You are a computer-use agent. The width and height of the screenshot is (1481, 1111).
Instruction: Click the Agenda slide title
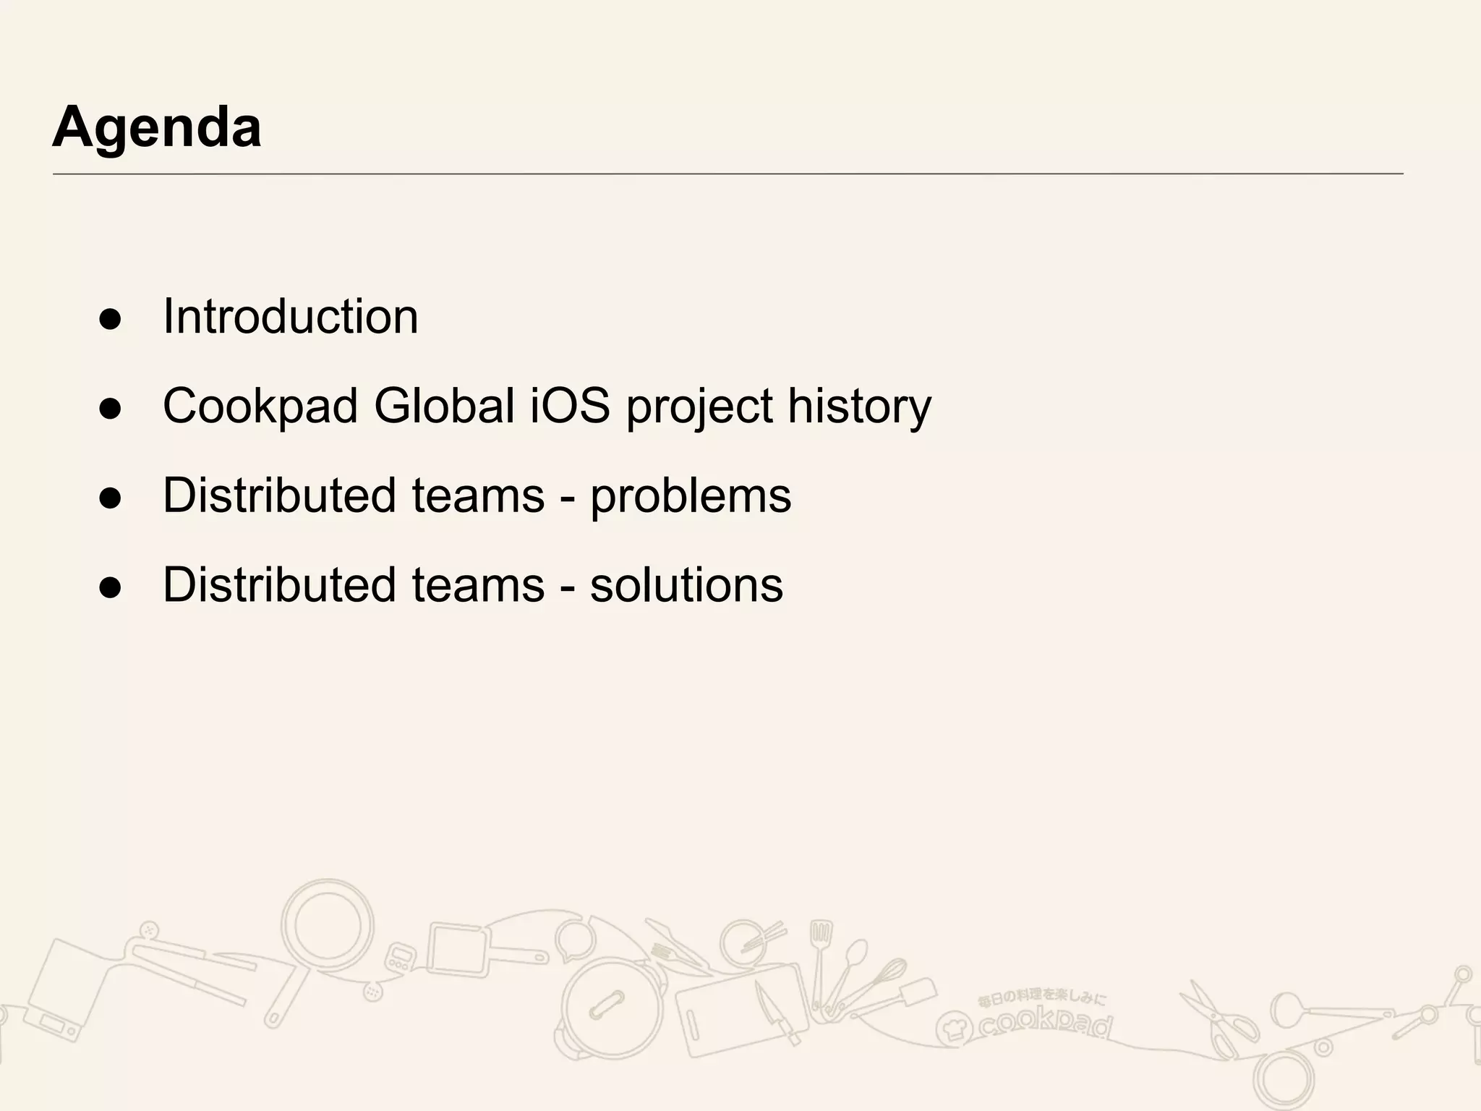tap(157, 127)
